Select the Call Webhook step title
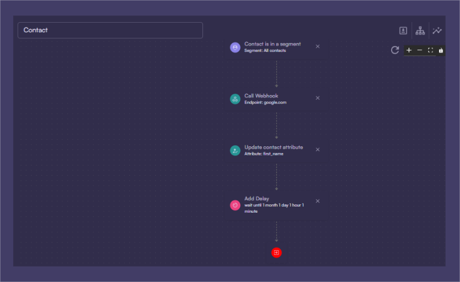This screenshot has height=282, width=460. coord(261,96)
